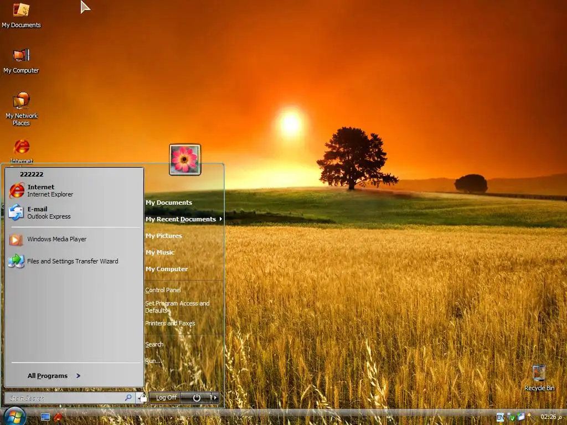This screenshot has height=425, width=567.
Task: Open My Pictures from Start menu
Action: click(x=164, y=236)
